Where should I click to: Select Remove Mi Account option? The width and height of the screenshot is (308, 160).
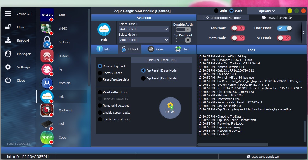pos(113,106)
